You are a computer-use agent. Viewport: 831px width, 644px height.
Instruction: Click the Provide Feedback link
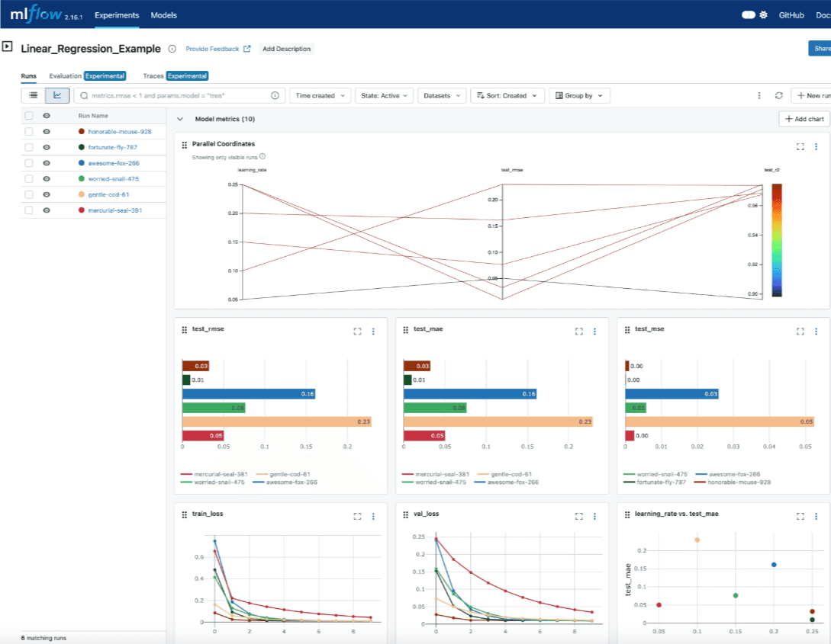click(211, 49)
